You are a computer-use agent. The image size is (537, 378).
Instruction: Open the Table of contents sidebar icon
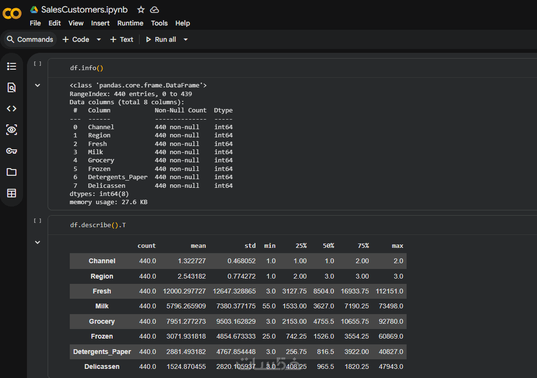12,66
